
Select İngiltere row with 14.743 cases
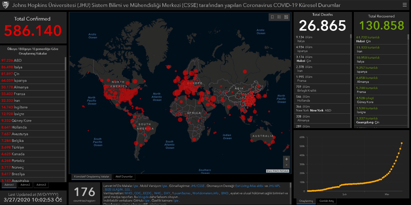pyautogui.click(x=32, y=107)
